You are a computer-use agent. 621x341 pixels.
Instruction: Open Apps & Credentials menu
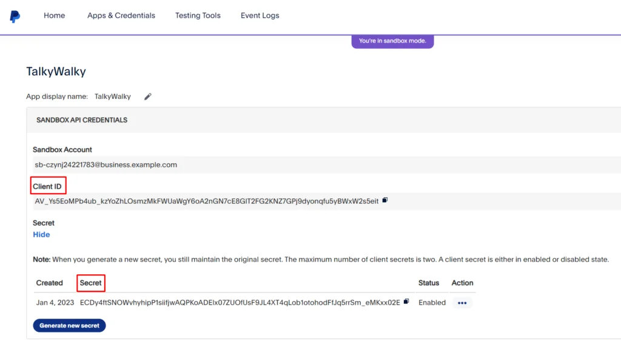[x=121, y=15]
